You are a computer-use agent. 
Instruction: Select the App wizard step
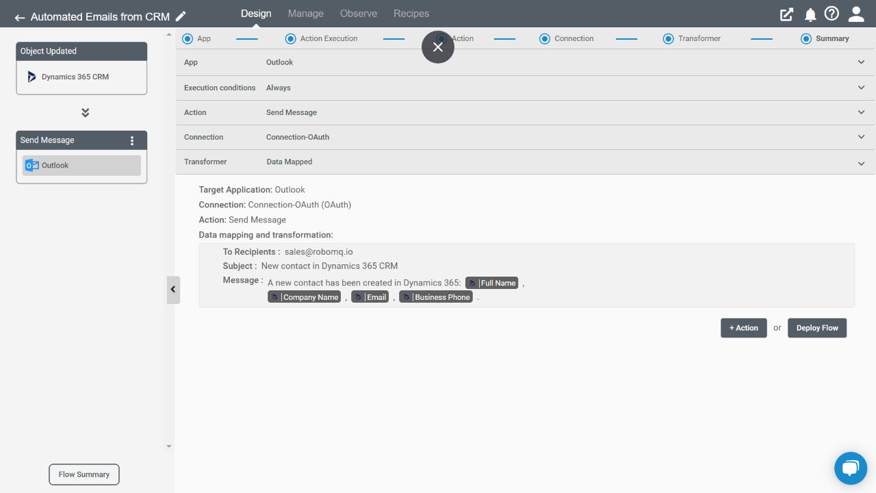click(x=197, y=38)
